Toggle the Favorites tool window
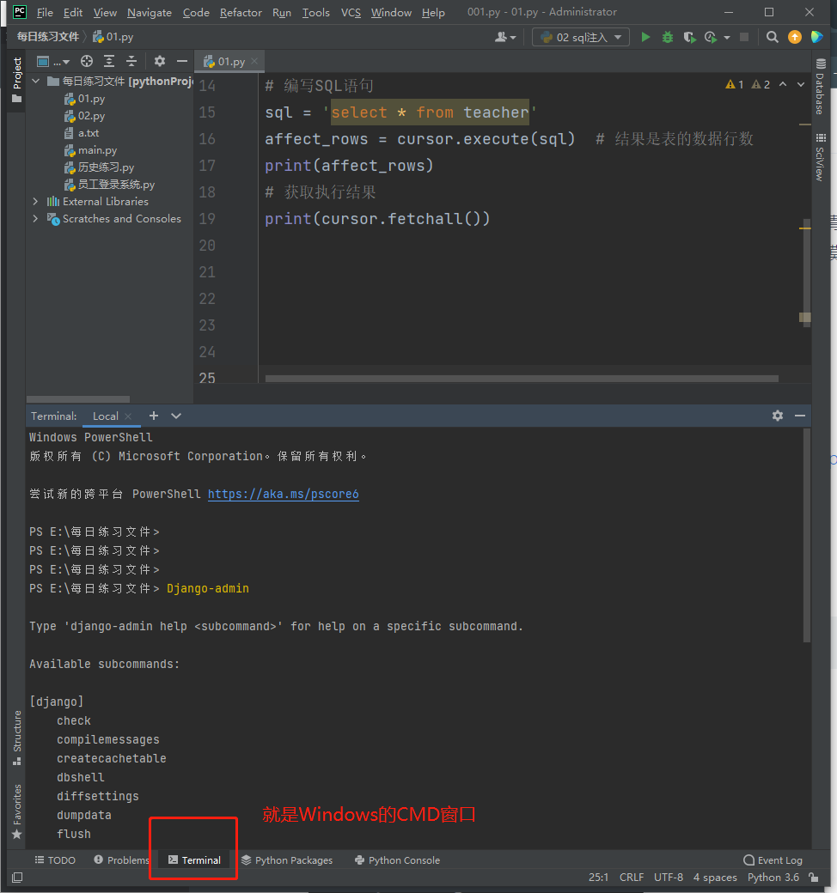Image resolution: width=837 pixels, height=893 pixels. [x=17, y=811]
